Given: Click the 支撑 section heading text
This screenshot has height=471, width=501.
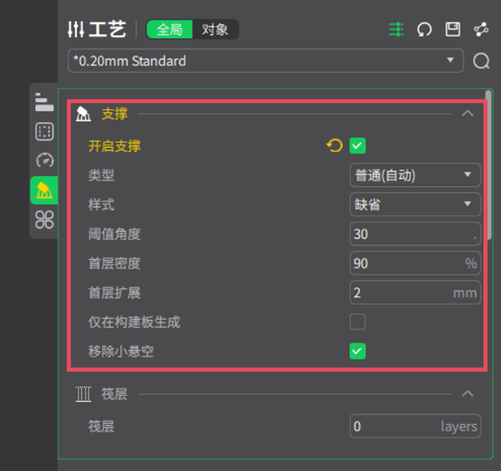Looking at the screenshot, I should (114, 114).
